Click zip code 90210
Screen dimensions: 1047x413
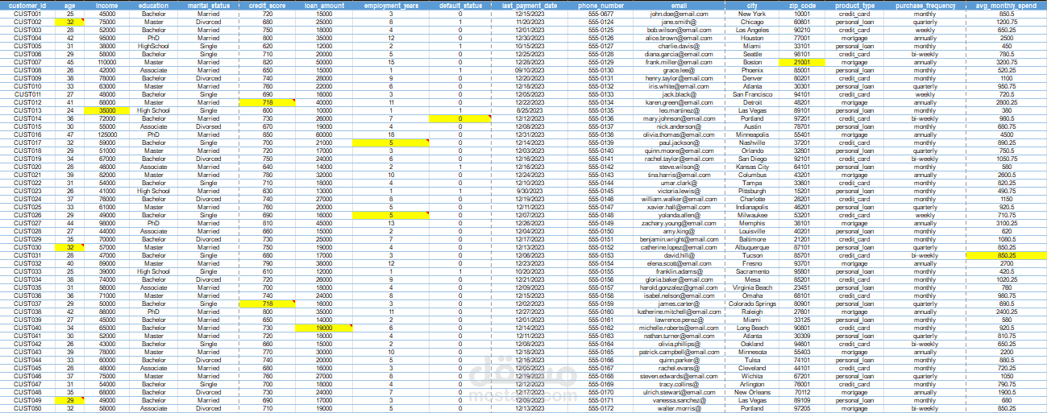click(x=802, y=30)
